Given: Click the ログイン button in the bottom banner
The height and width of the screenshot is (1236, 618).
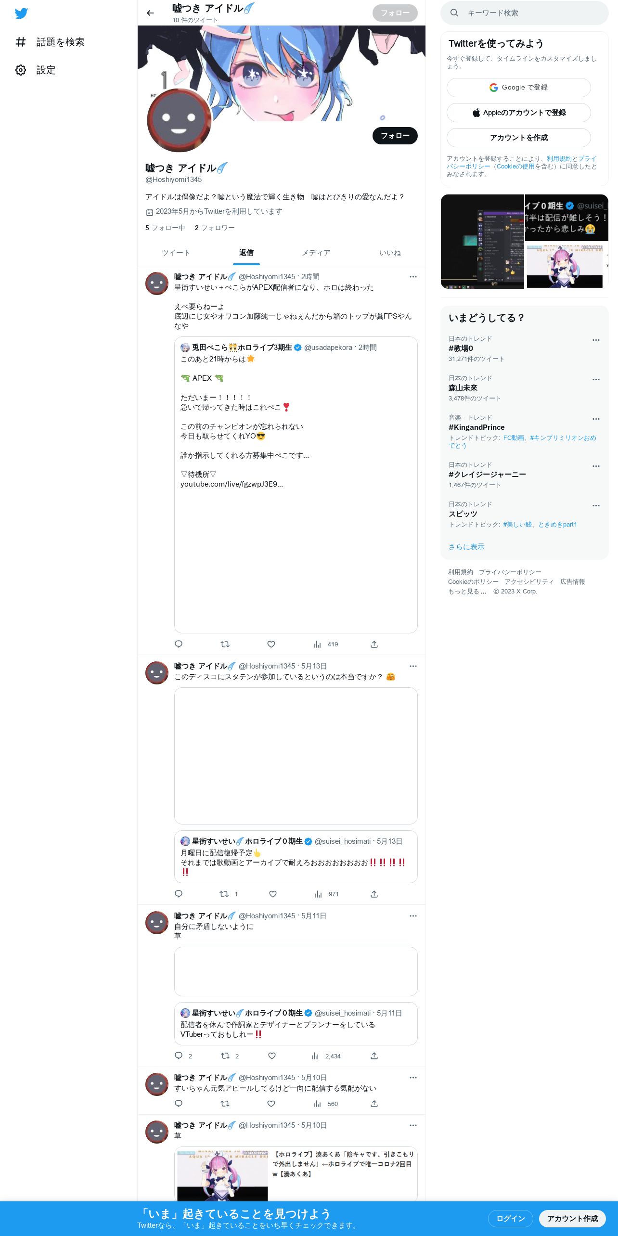Looking at the screenshot, I should click(x=511, y=1218).
